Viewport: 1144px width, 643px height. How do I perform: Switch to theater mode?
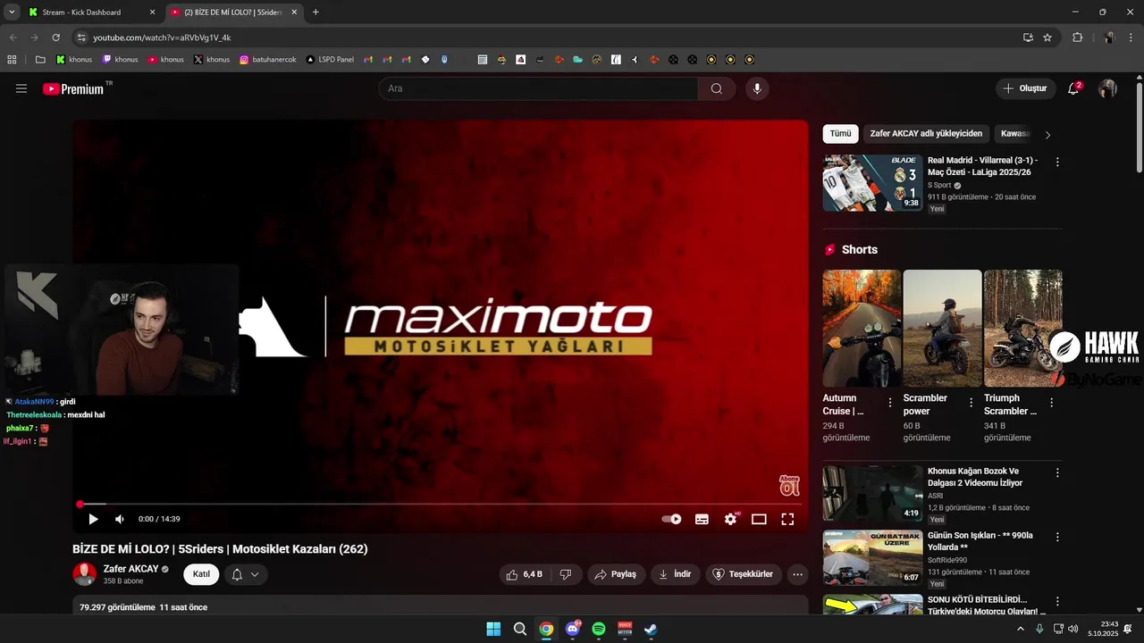(759, 519)
